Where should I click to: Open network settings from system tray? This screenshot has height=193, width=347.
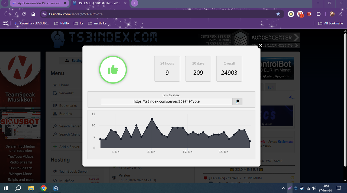click(308, 188)
